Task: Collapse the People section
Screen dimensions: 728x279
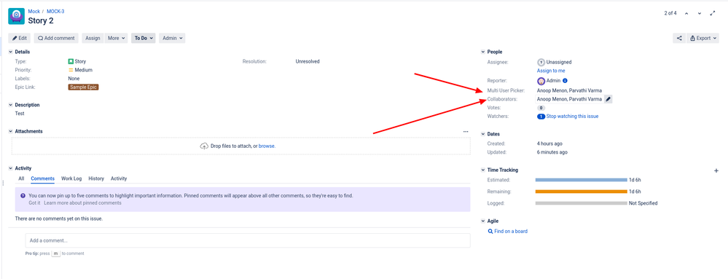Action: [x=483, y=52]
